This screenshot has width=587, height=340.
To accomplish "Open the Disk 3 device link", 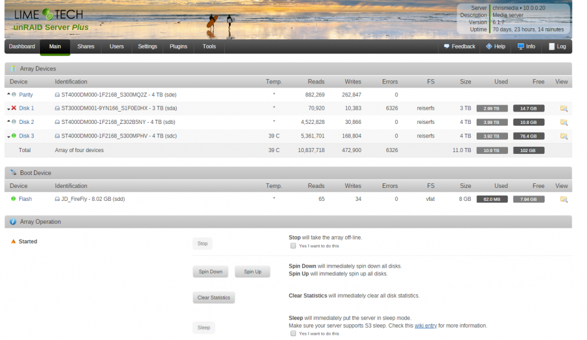I will (x=26, y=136).
